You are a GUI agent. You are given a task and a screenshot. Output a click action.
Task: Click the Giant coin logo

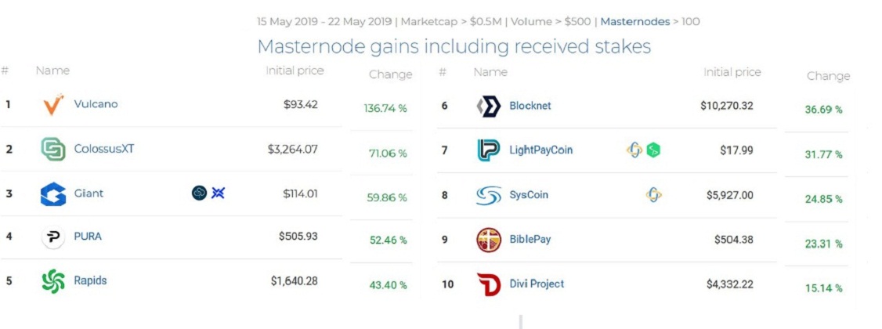point(53,193)
